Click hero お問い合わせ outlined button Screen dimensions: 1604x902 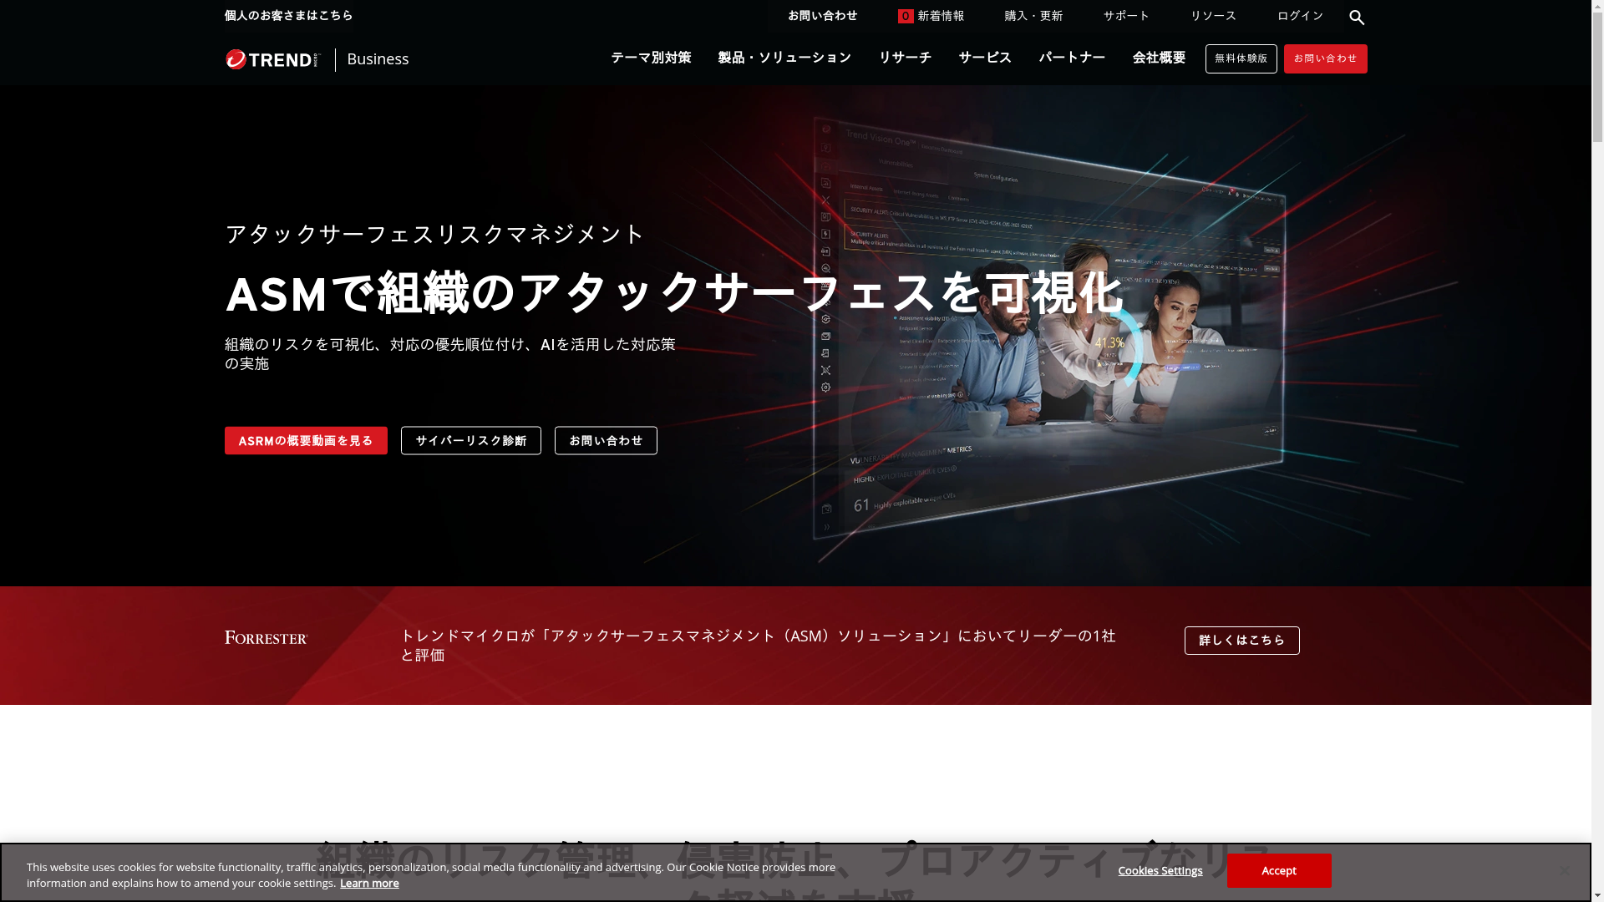click(x=606, y=441)
